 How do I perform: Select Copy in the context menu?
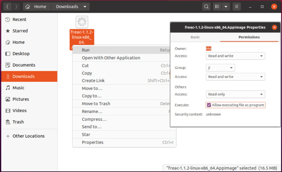click(x=121, y=73)
